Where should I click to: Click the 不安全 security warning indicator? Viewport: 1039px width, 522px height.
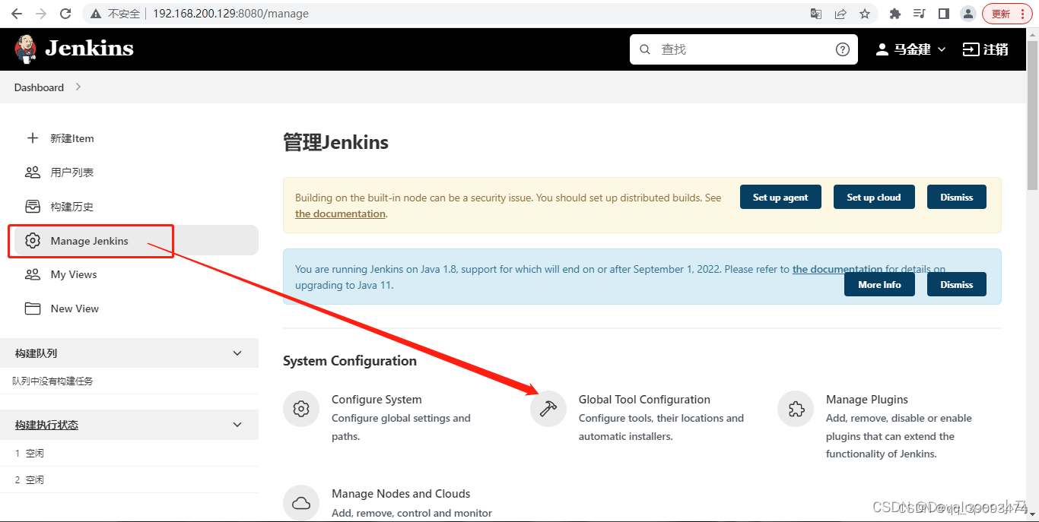point(115,14)
